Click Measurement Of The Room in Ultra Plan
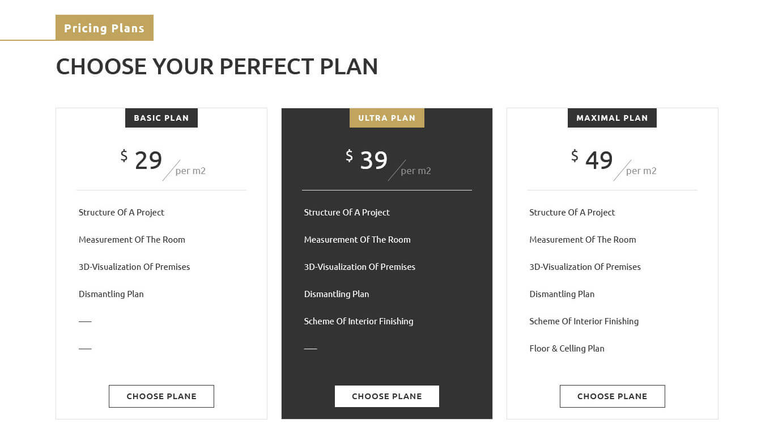 357,240
